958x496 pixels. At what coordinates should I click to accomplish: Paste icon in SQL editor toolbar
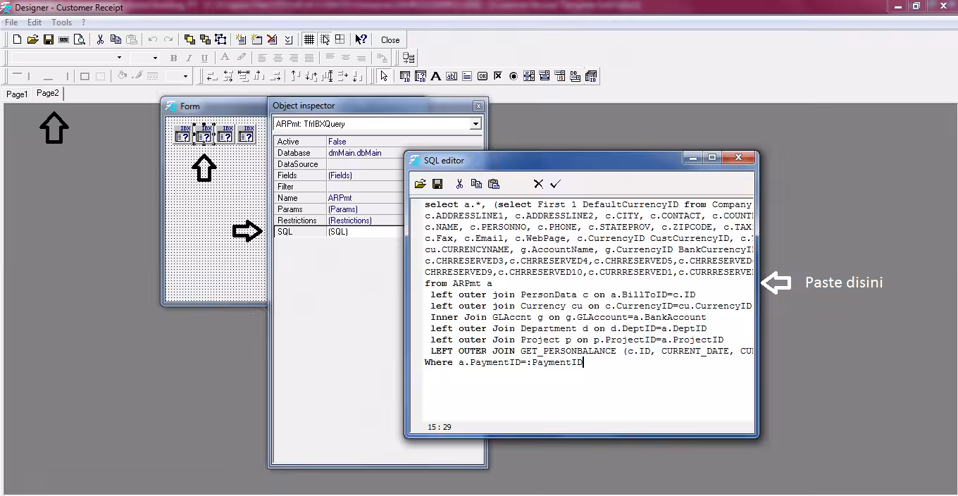(x=494, y=184)
